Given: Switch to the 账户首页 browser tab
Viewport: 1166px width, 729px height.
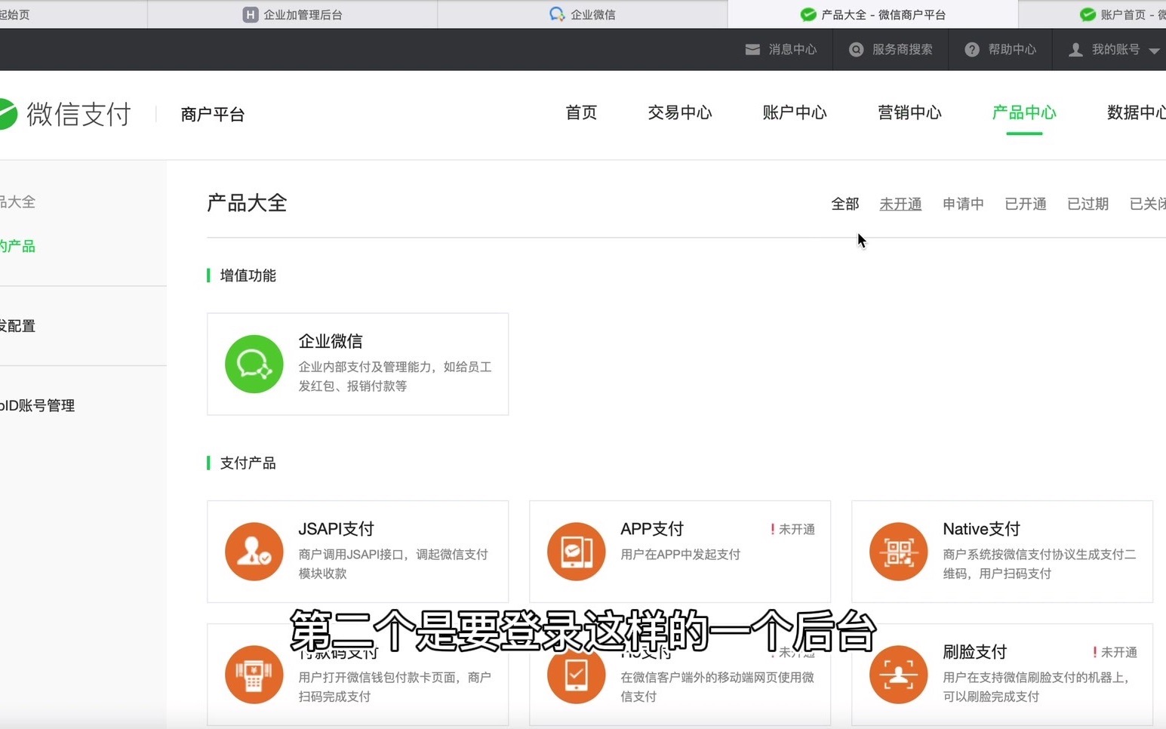Looking at the screenshot, I should click(x=1092, y=14).
